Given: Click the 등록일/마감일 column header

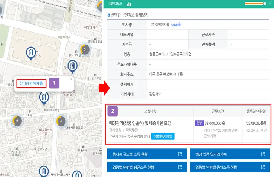Looking at the screenshot, I should coord(256,111).
